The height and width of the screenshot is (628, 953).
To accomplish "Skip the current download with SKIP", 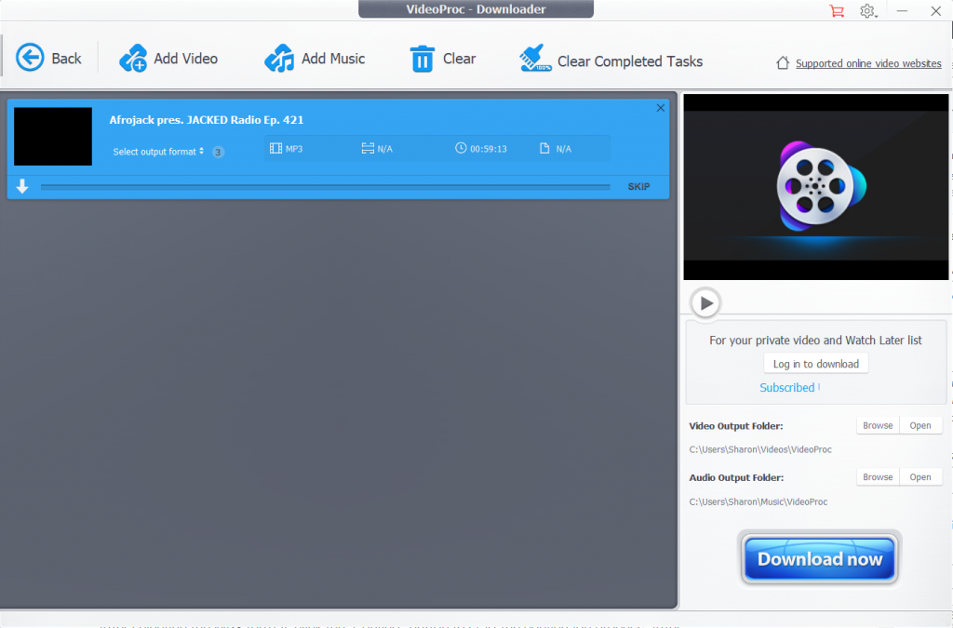I will pos(638,186).
